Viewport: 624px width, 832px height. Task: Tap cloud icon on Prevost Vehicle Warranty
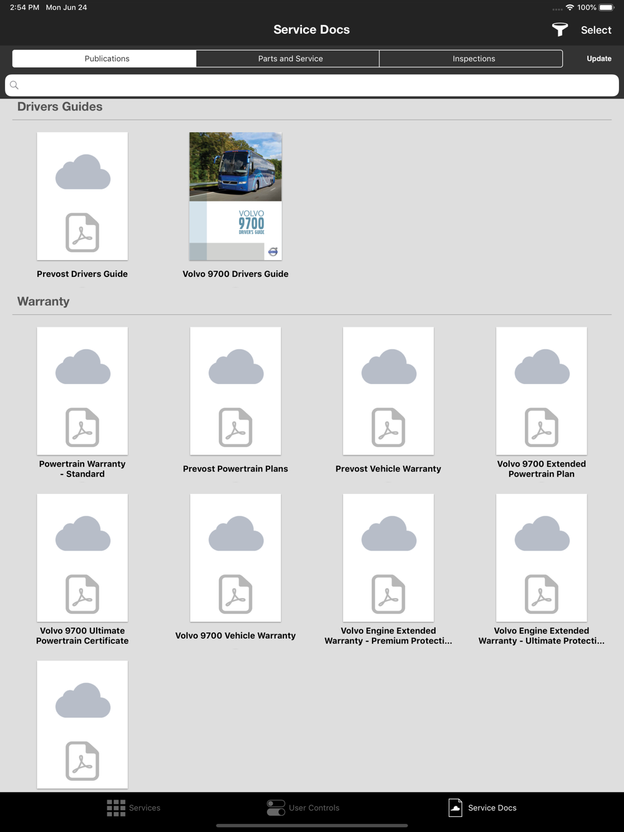tap(389, 367)
